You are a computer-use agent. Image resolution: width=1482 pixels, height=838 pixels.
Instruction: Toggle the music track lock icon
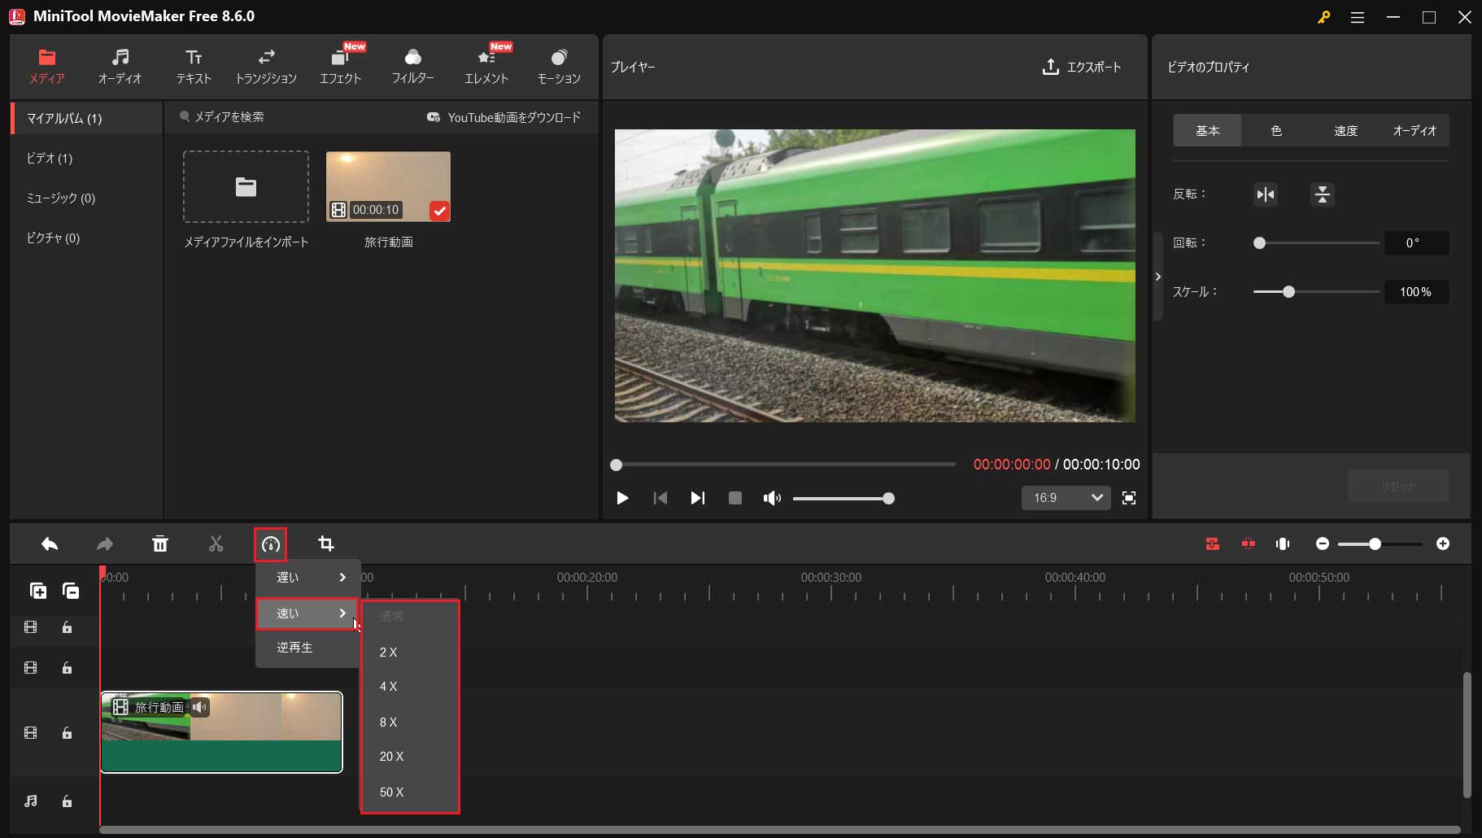[67, 801]
